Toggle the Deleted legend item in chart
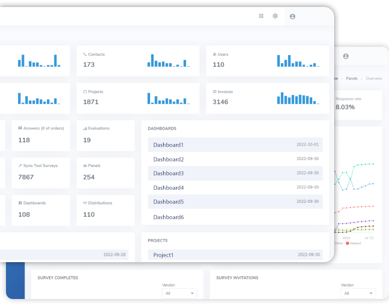The image size is (389, 306). (x=353, y=243)
